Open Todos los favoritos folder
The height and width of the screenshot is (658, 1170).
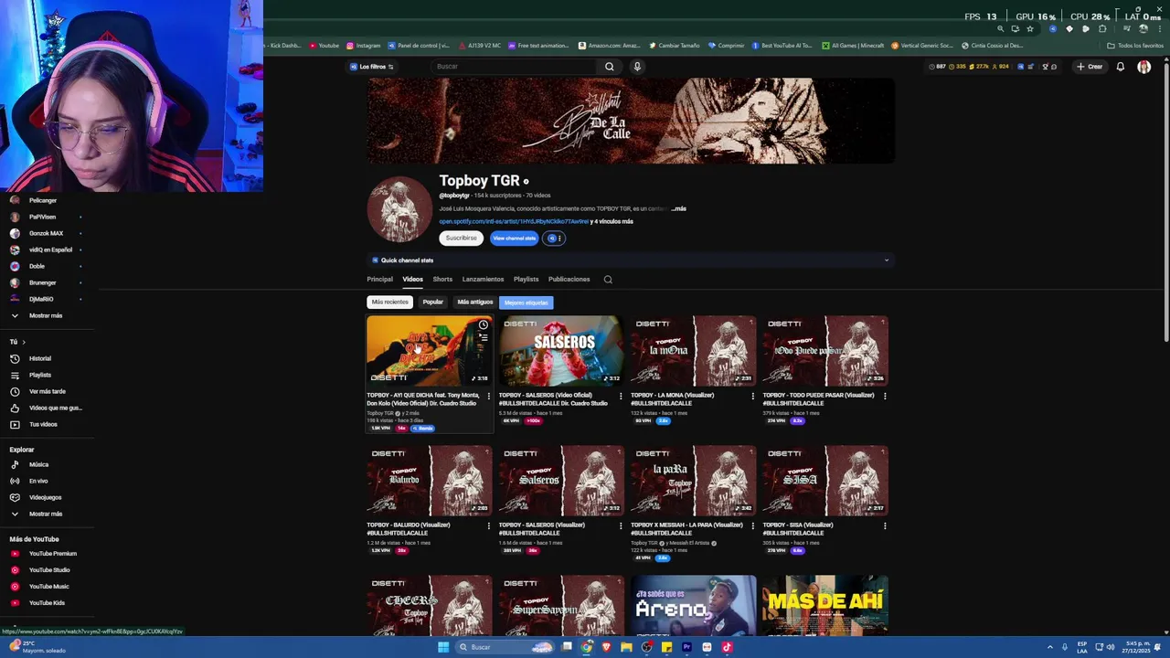click(x=1134, y=46)
